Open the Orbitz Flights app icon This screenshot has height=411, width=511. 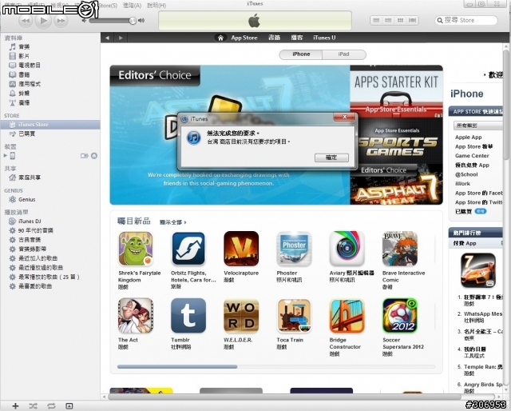coord(188,249)
